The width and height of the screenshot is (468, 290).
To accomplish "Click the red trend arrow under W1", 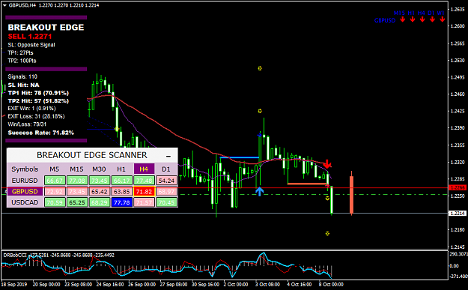I will [443, 19].
